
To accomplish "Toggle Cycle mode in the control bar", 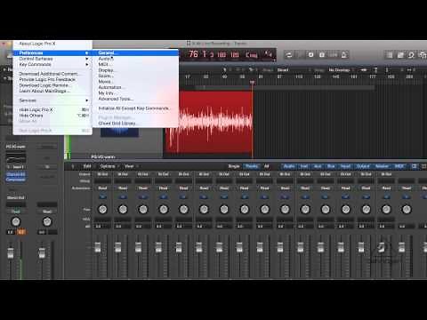I will (x=289, y=55).
